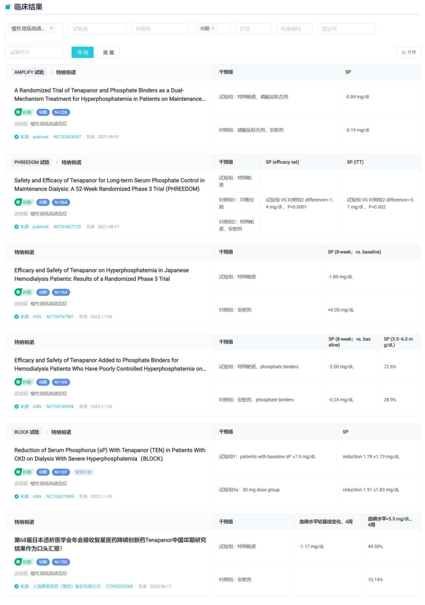
Task: Click the 积极 shield icon in BLOCK trial card
Action: point(18,472)
